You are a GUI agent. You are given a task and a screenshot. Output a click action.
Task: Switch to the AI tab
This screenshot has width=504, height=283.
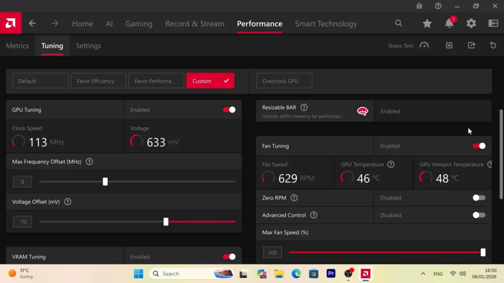click(x=109, y=24)
